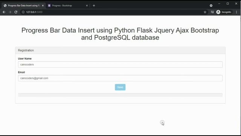Reload the current page

16,12
